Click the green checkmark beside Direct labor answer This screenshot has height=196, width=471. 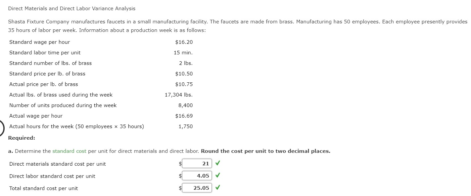(x=217, y=176)
